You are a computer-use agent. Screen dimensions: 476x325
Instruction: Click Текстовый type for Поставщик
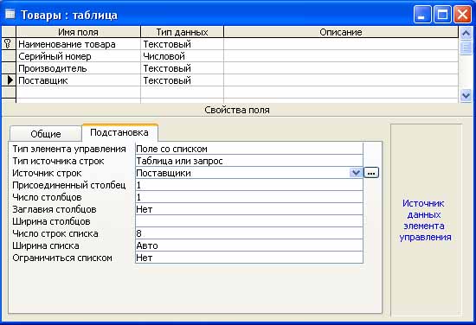click(182, 80)
